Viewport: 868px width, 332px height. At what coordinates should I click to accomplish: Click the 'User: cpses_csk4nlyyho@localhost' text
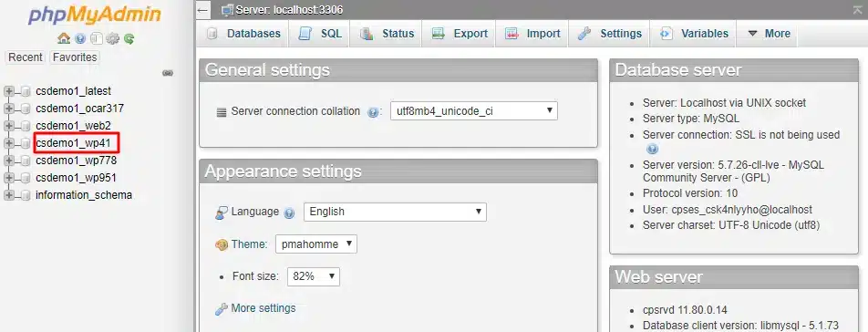(728, 210)
